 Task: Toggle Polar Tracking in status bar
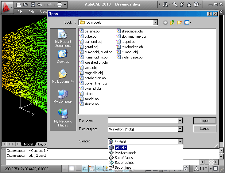coord(85,169)
